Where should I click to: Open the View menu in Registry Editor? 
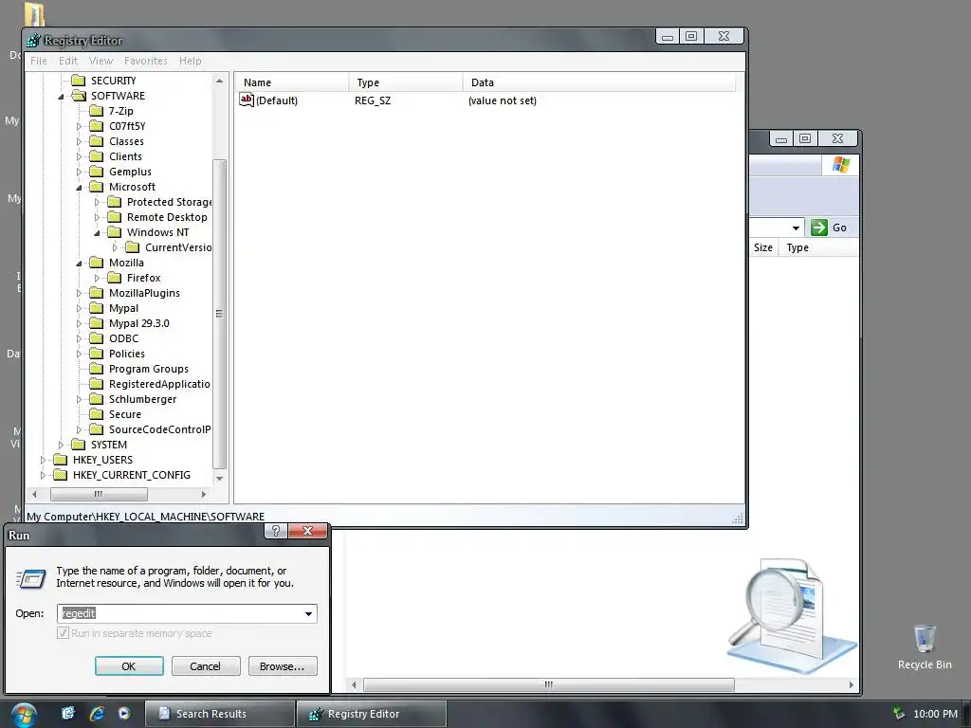(101, 61)
